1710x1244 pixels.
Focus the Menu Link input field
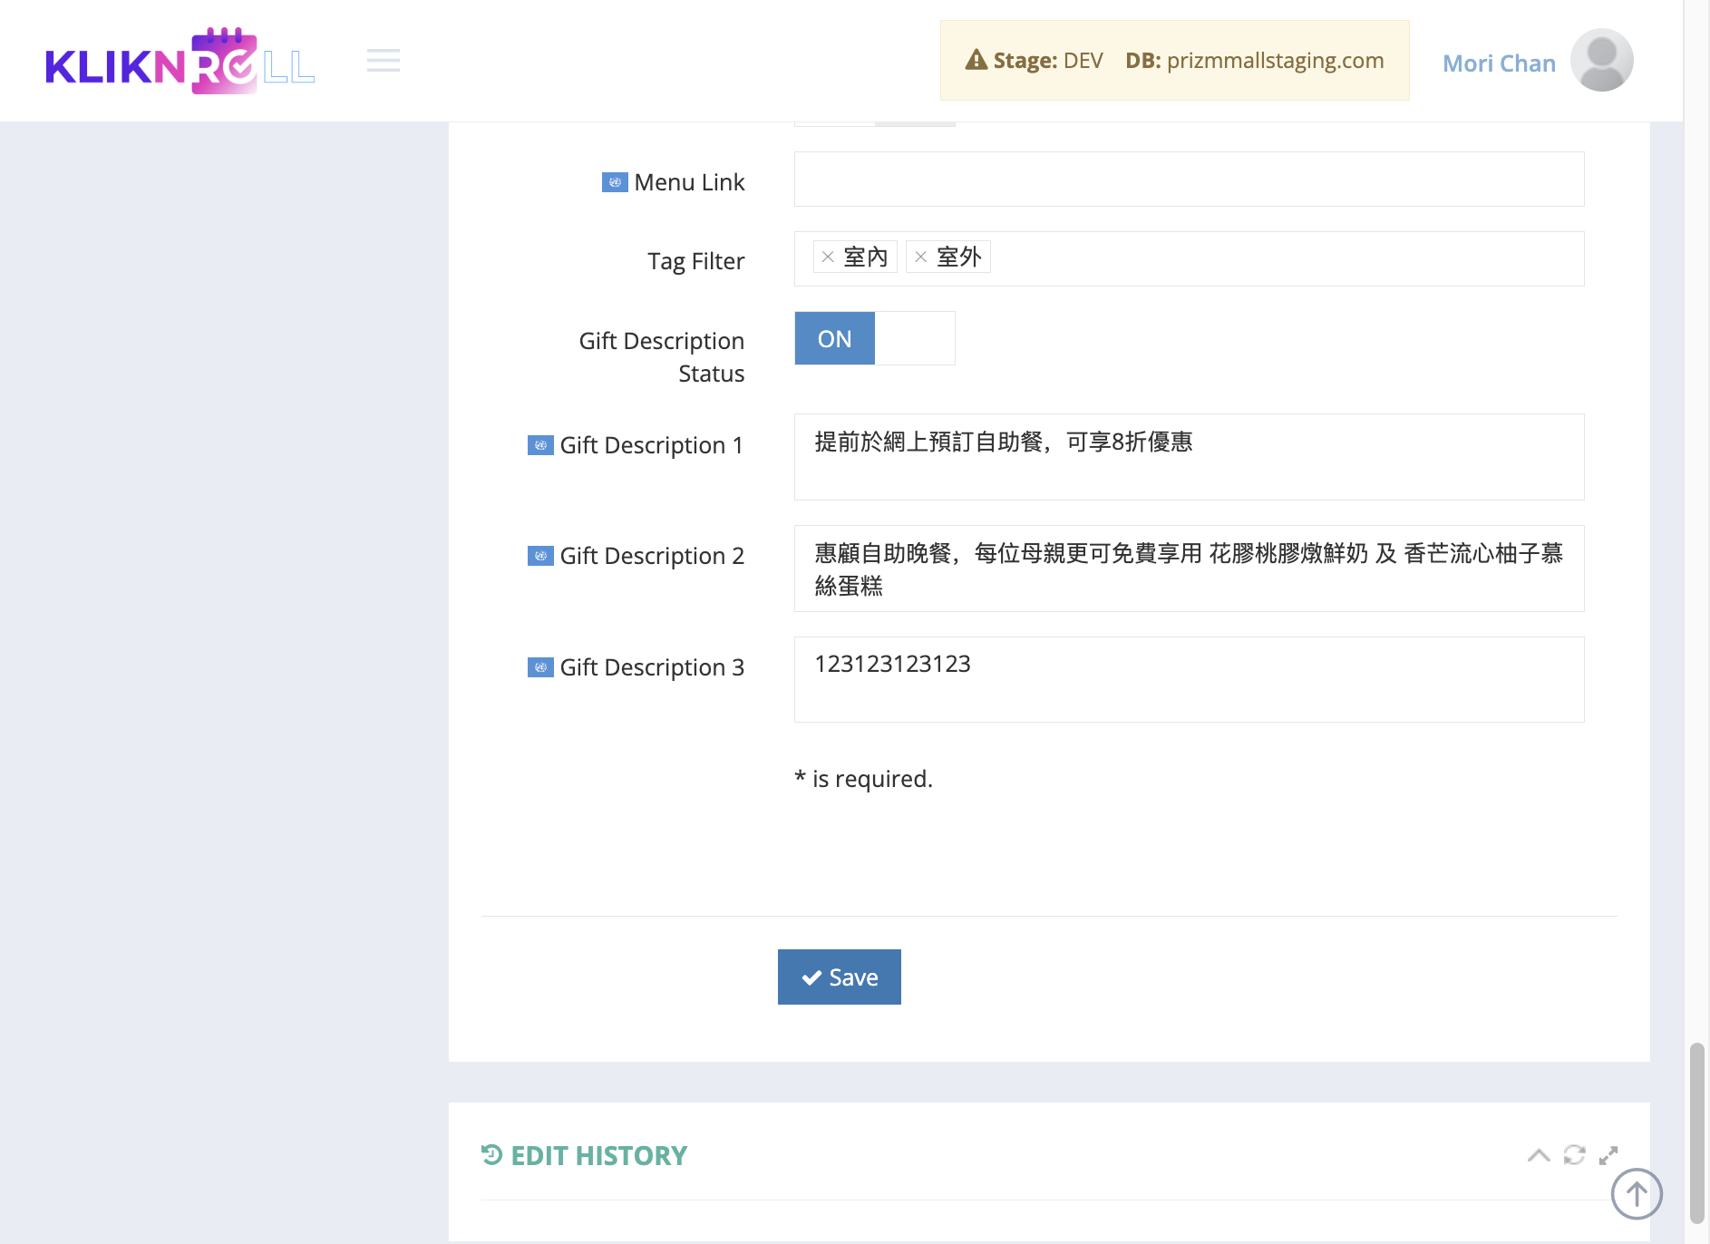point(1189,180)
